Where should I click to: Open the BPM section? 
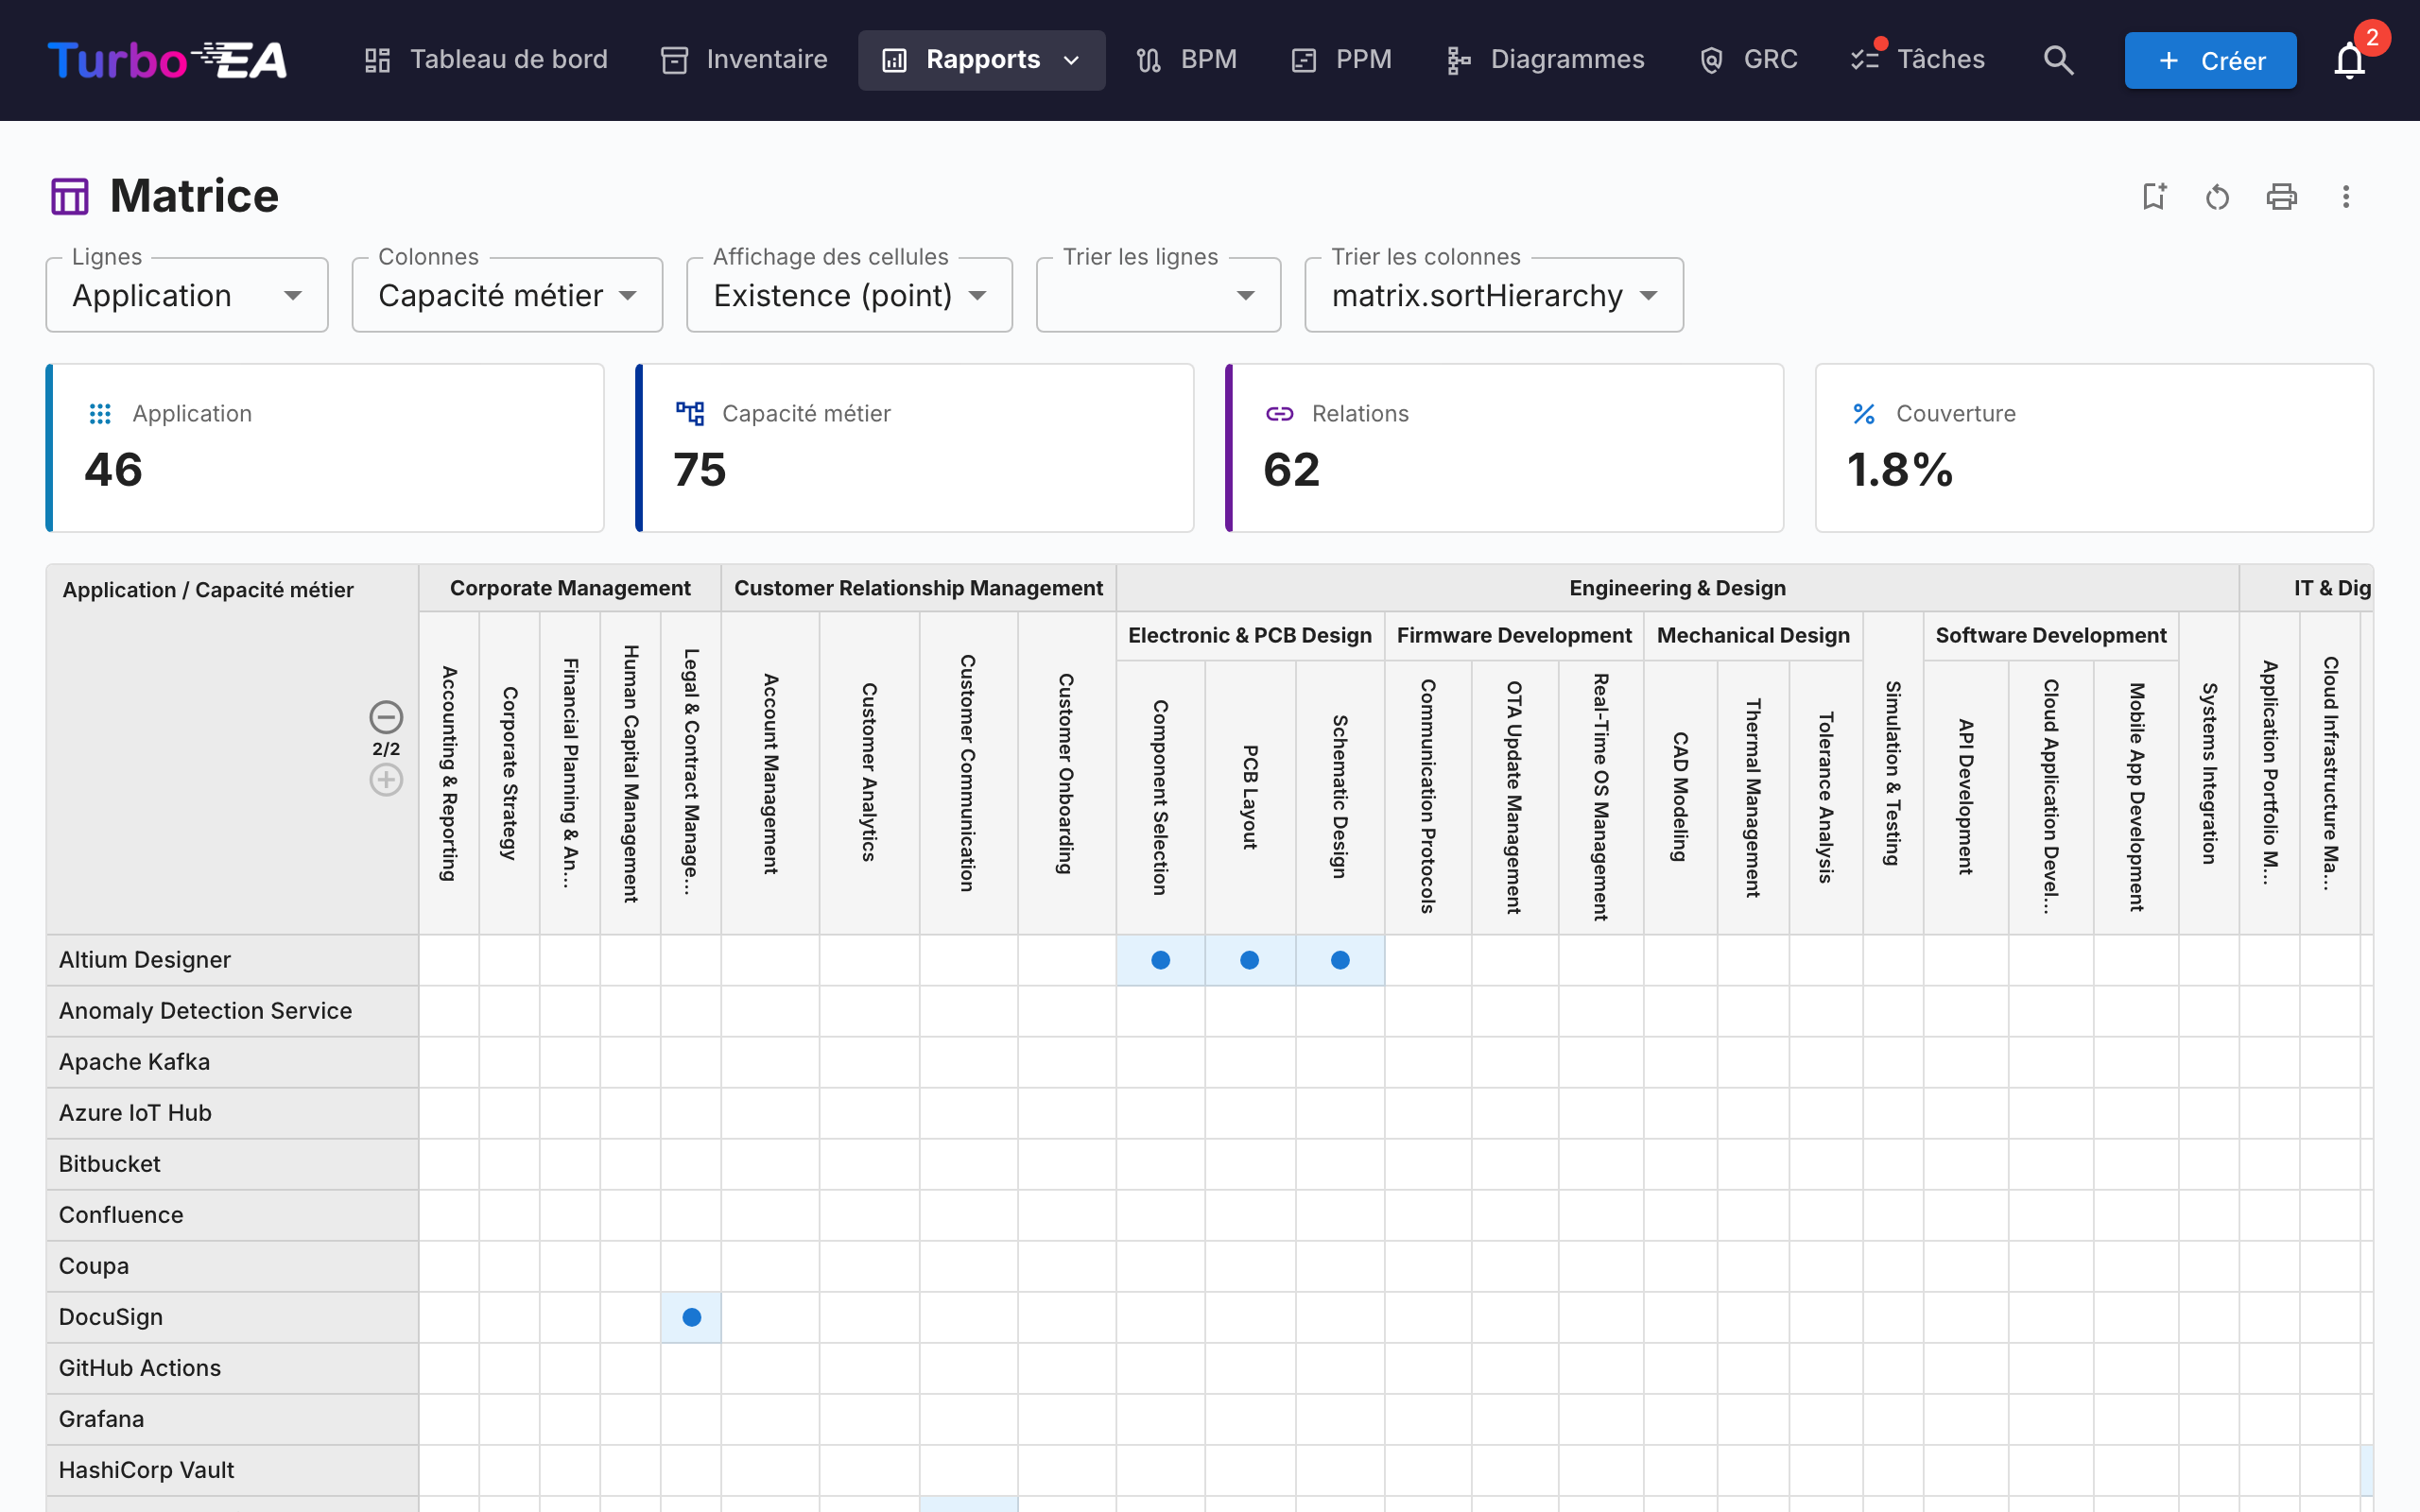coord(1187,60)
